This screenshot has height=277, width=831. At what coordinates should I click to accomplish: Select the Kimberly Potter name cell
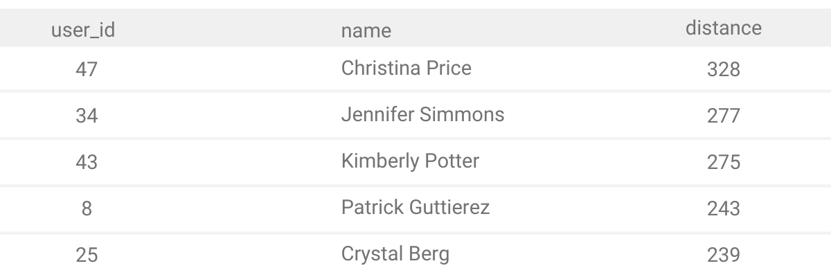click(411, 161)
